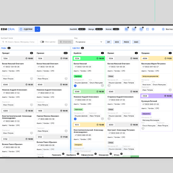
Task: Open the По времени view dropdown
Action: click(89, 42)
